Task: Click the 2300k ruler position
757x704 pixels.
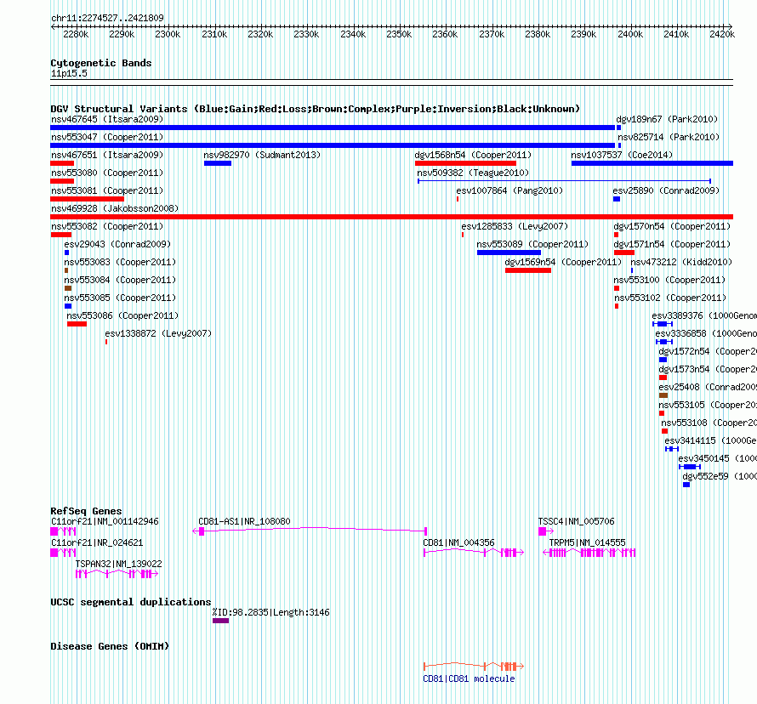Action: pos(168,34)
